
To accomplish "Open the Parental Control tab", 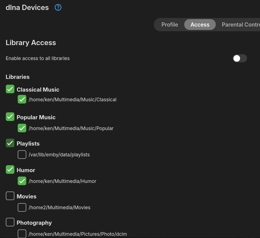I will [240, 25].
